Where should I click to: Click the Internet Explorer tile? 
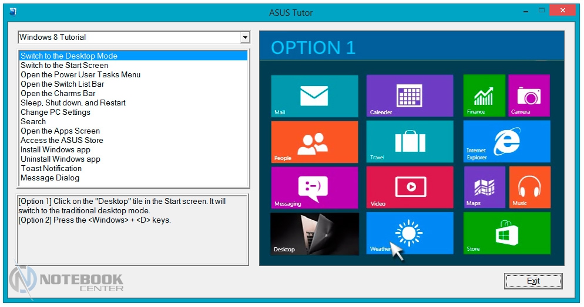506,141
